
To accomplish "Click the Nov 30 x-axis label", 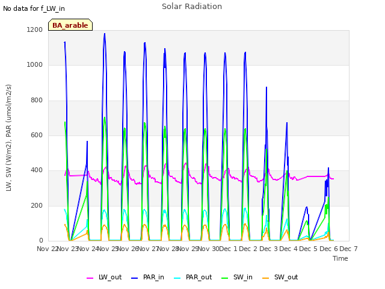I will (208, 249).
